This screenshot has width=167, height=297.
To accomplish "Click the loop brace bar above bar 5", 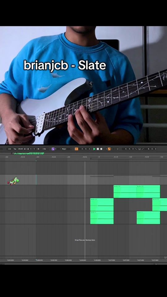I will click(129, 159).
